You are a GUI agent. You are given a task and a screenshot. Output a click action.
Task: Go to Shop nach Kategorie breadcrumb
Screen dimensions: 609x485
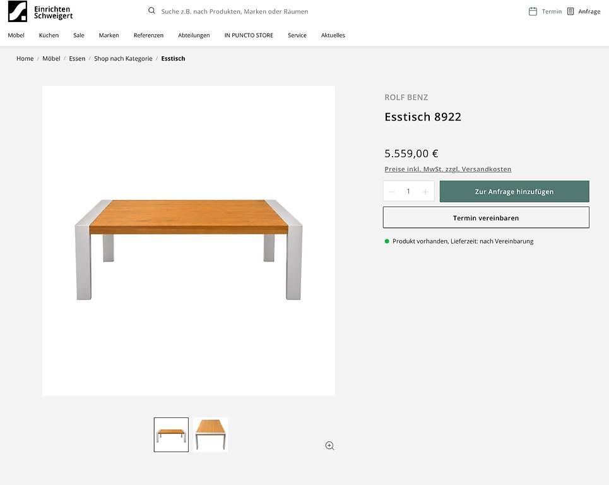(123, 59)
